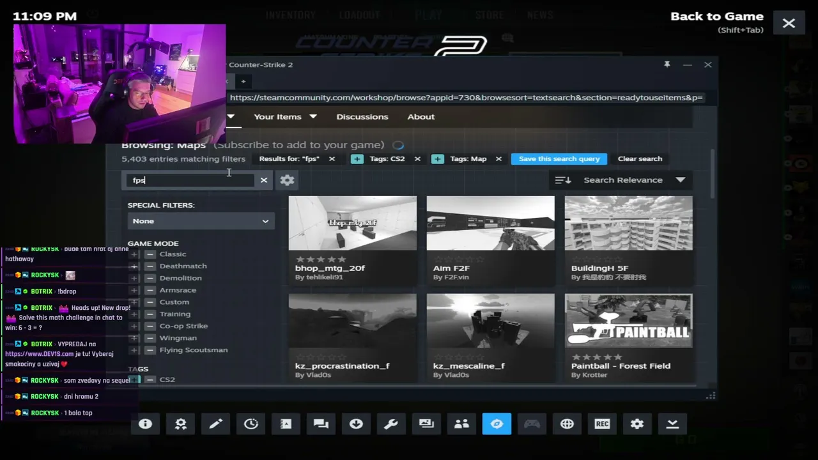Include the Training game mode filter
818x460 pixels.
coord(134,314)
